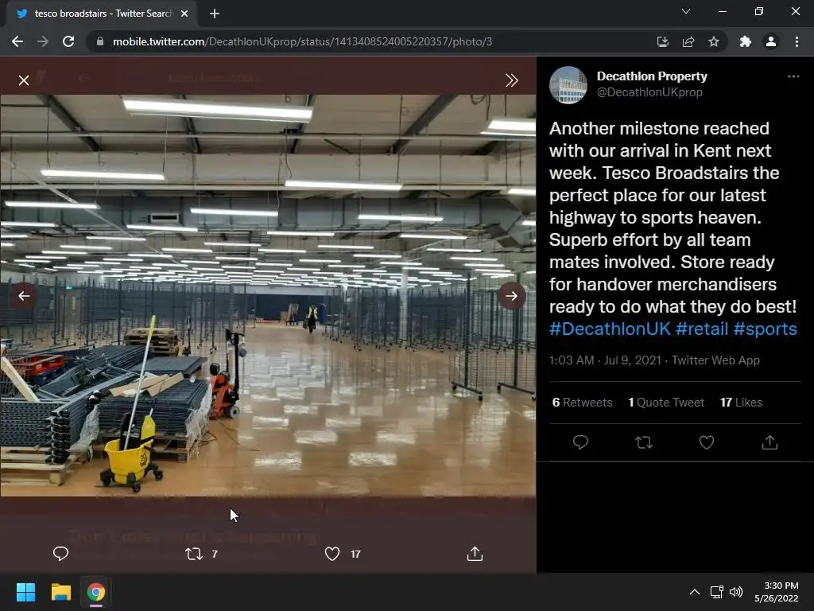Image resolution: width=814 pixels, height=611 pixels.
Task: Click the Twitter Web App source link
Action: click(x=715, y=360)
